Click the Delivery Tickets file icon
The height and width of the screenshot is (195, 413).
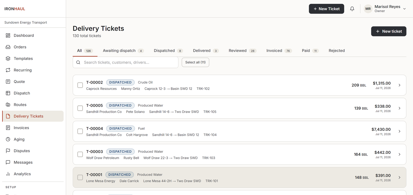[8, 116]
